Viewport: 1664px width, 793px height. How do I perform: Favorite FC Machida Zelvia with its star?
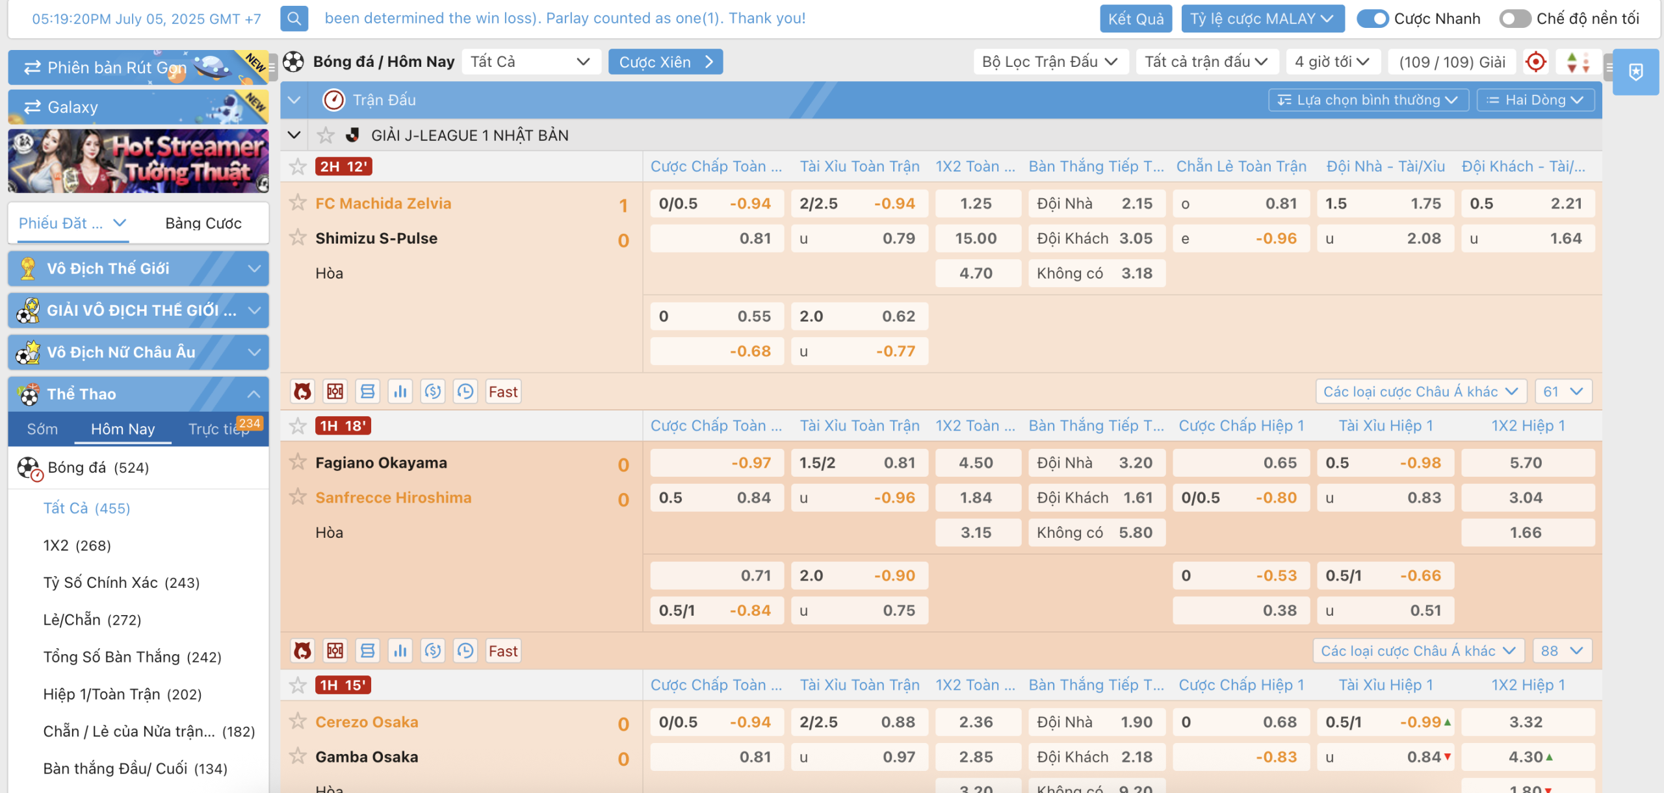point(298,203)
